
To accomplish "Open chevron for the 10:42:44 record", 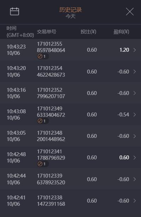I will pos(135,179).
